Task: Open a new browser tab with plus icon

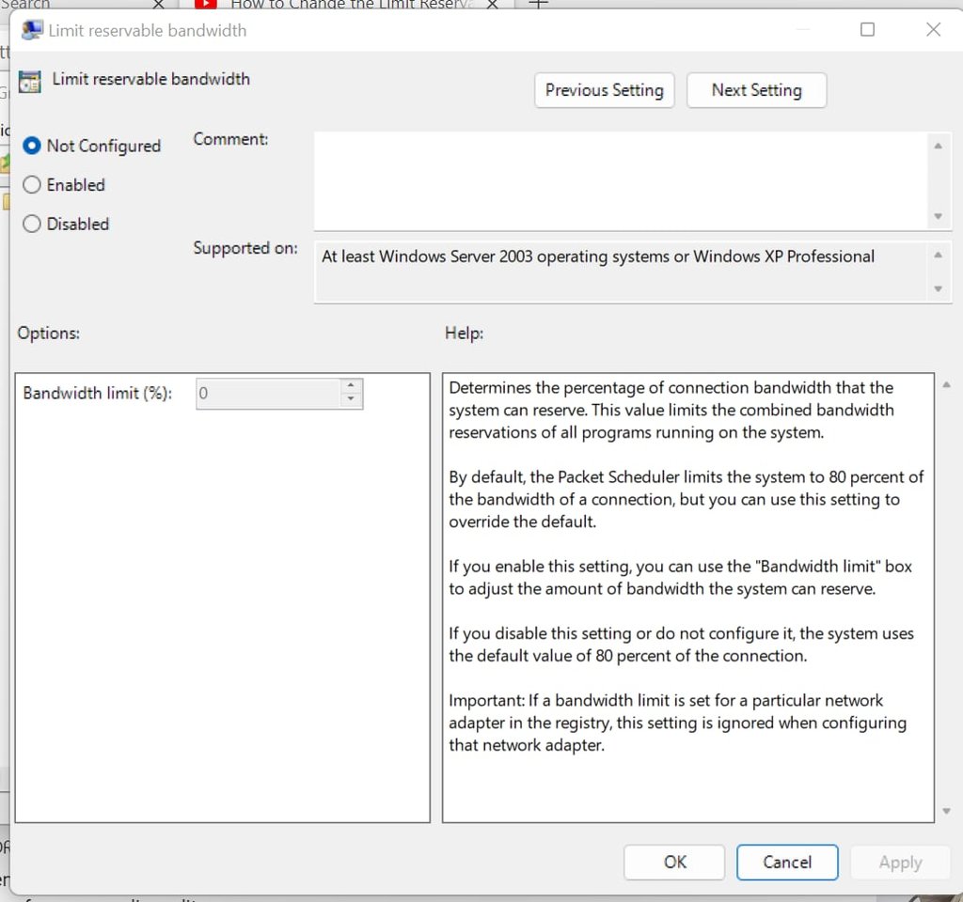Action: point(538,5)
